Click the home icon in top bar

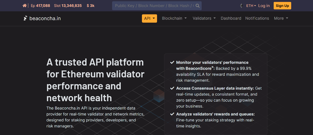25,6
